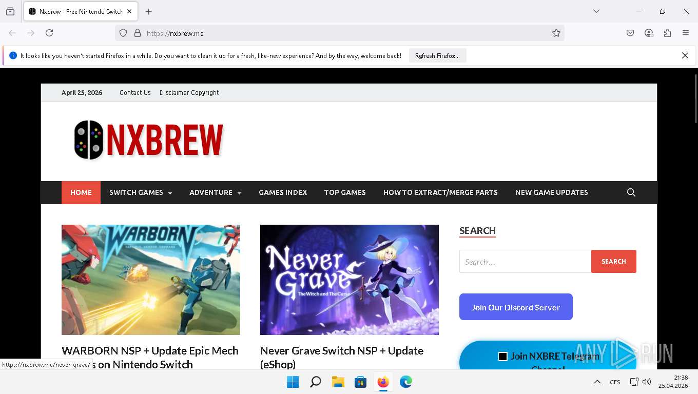
Task: Bookmark this page with star icon
Action: pos(556,33)
